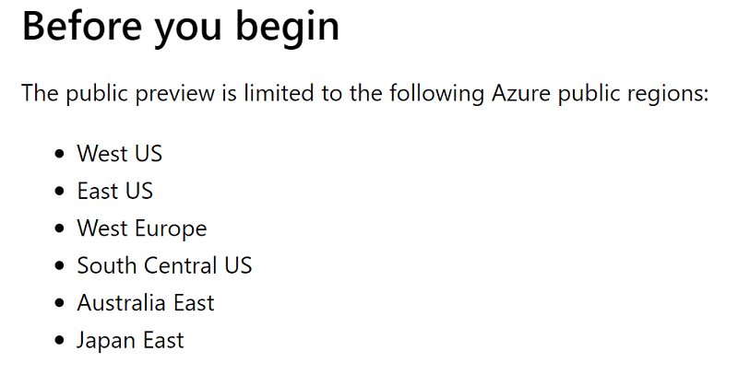Click the word "preview" in the sentence
Screen dimensions: 738x375
coord(175,93)
